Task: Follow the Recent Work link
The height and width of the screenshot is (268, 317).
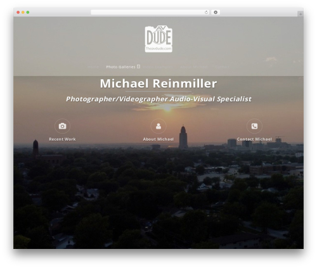Action: [62, 139]
